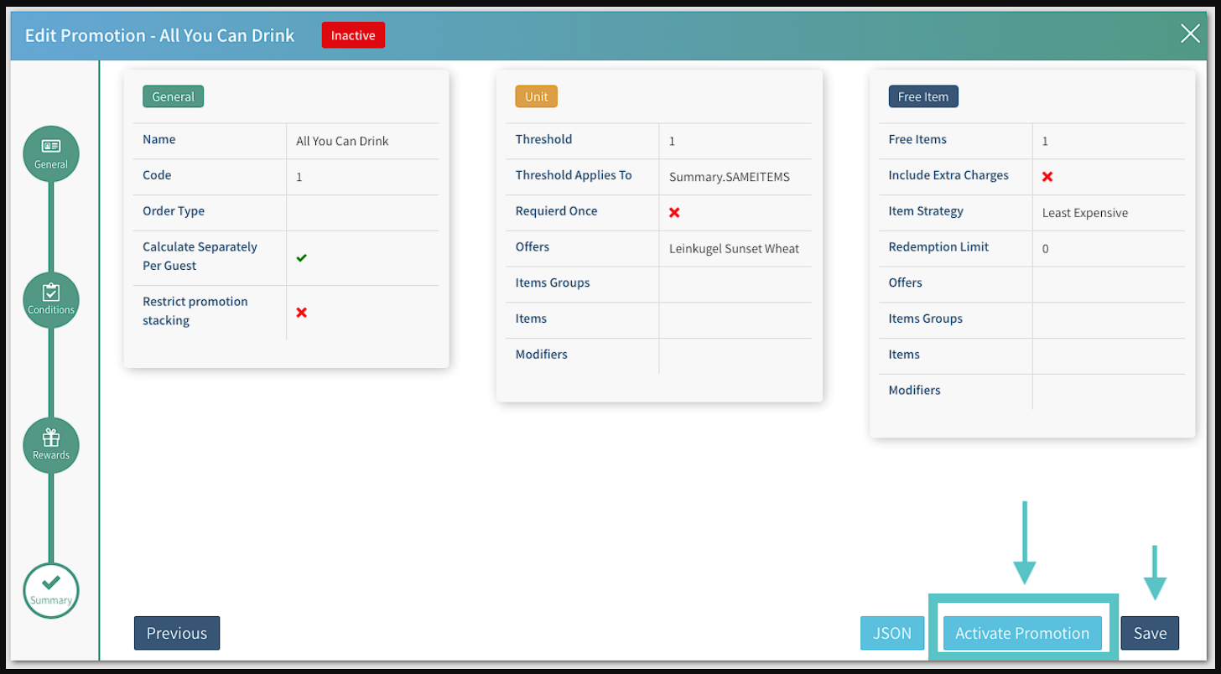
Task: Click the red X beside Restrict promotion stacking
Action: pos(302,312)
